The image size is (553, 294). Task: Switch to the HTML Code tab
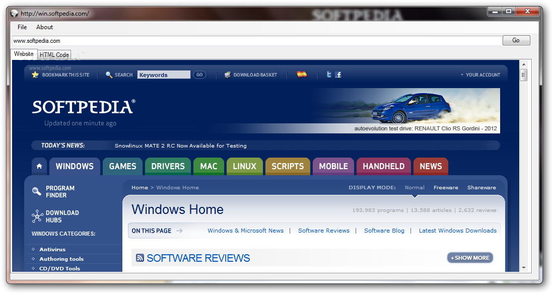coord(54,55)
